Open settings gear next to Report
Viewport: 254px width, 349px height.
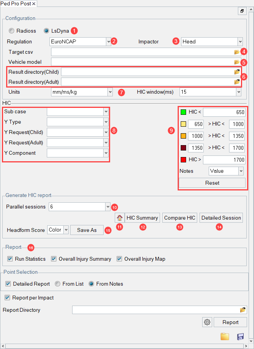coord(207,323)
